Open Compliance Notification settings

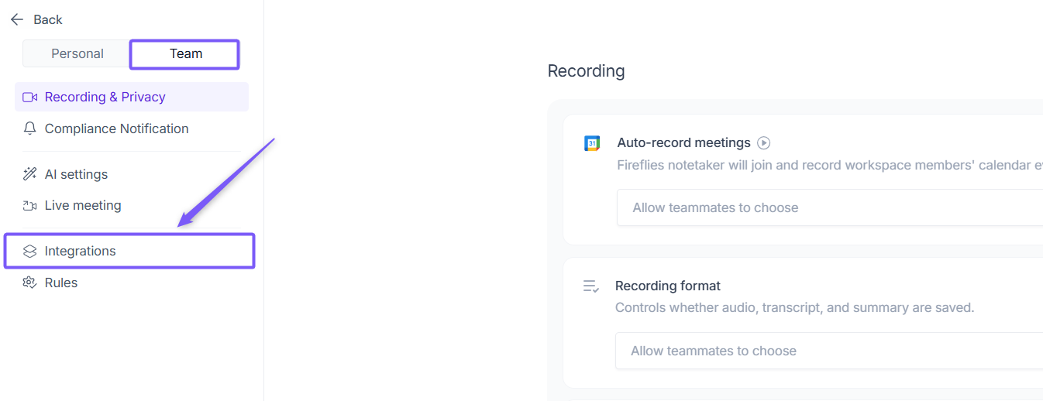[x=116, y=129]
